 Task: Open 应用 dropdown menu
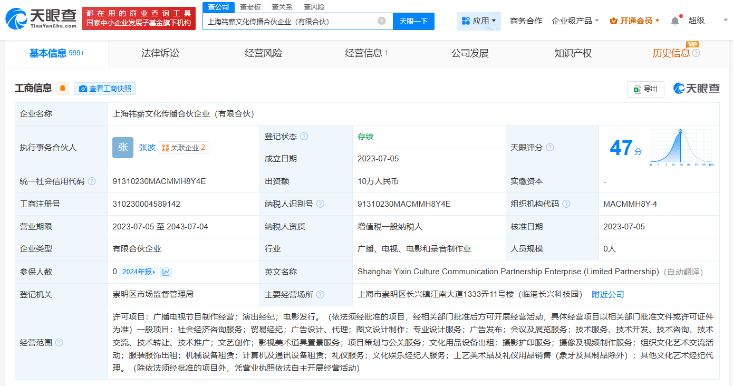click(479, 21)
